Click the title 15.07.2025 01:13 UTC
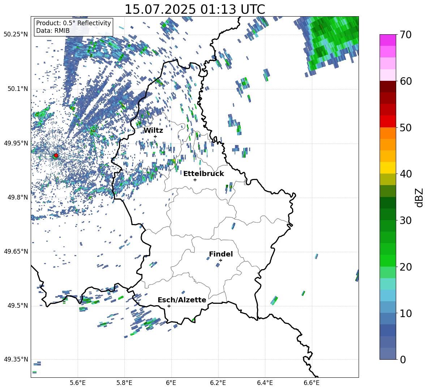 [x=195, y=9]
